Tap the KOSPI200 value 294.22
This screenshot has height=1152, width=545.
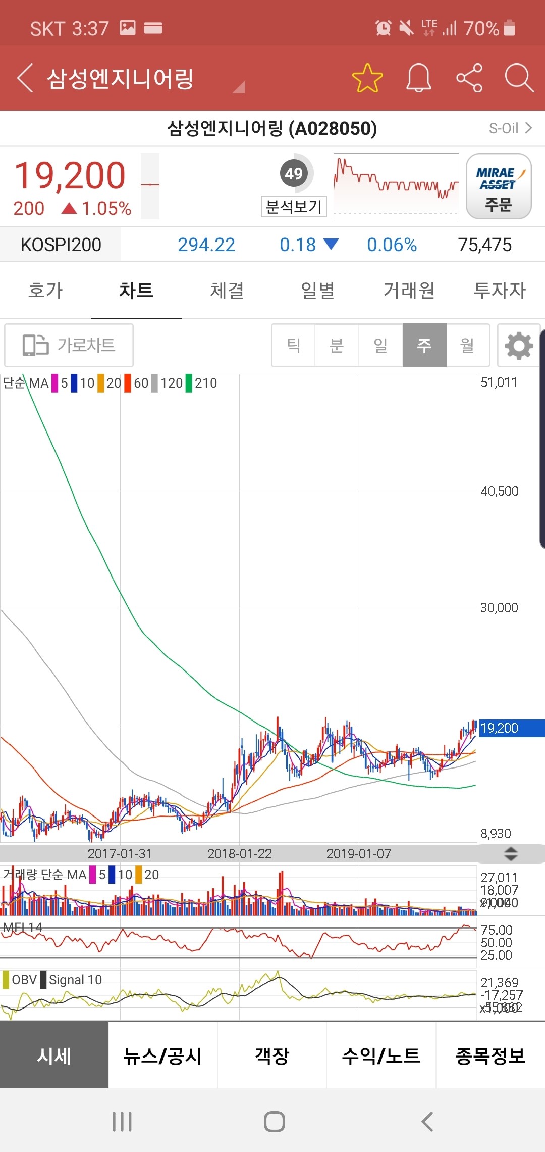[206, 245]
